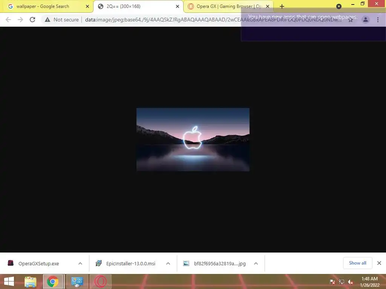Click the Action Center flag tray icon
Image resolution: width=386 pixels, height=289 pixels.
coord(332,282)
